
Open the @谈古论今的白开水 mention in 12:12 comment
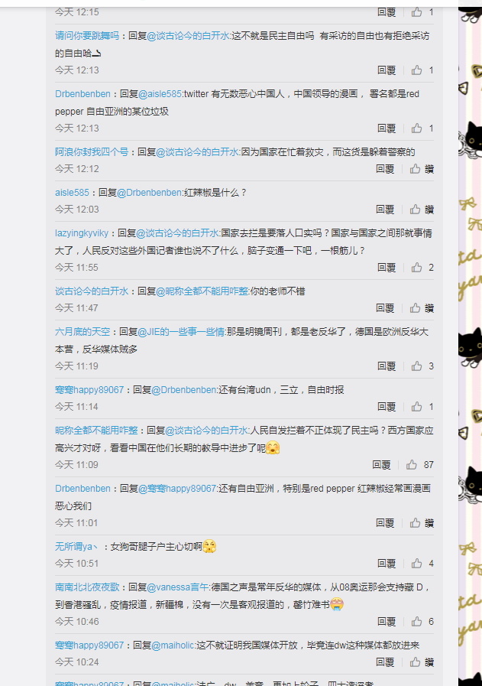tap(198, 152)
